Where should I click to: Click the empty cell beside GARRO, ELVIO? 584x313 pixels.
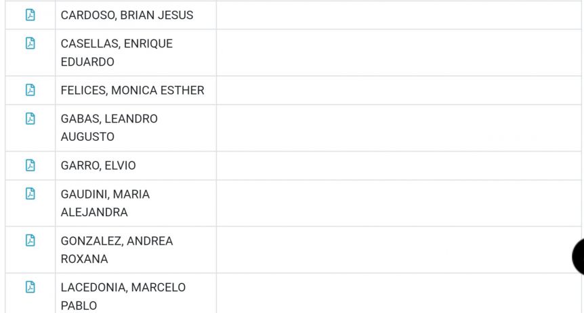[x=399, y=165]
